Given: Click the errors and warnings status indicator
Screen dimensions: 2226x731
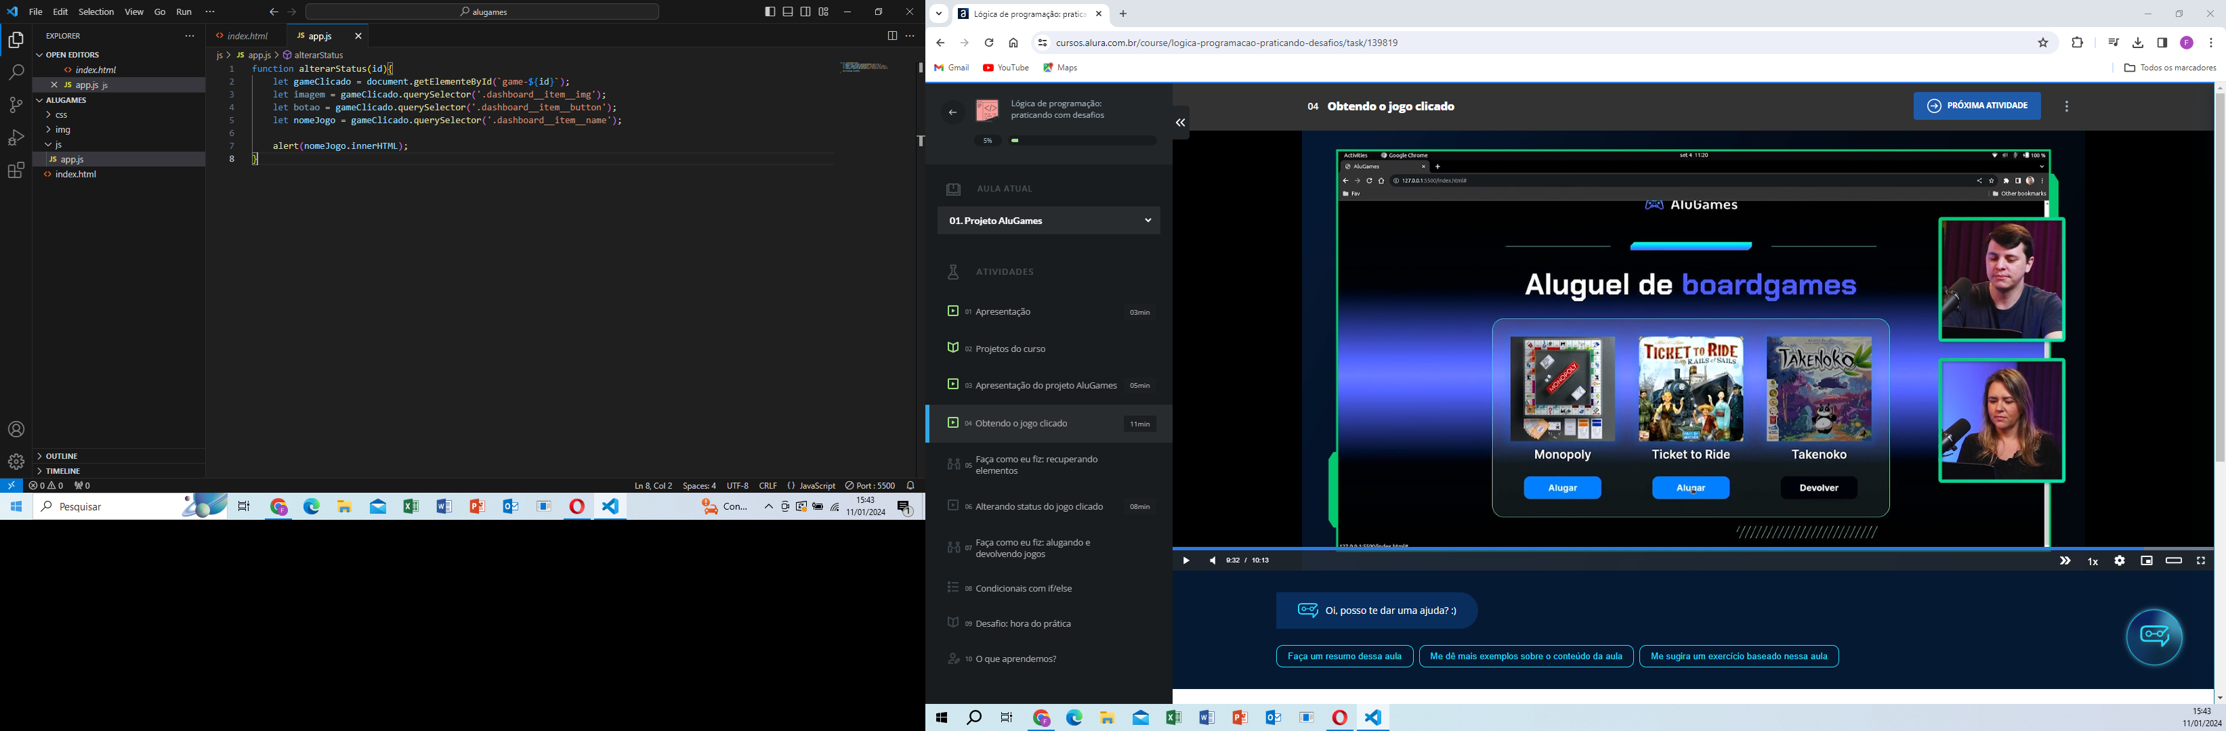Looking at the screenshot, I should click(47, 486).
